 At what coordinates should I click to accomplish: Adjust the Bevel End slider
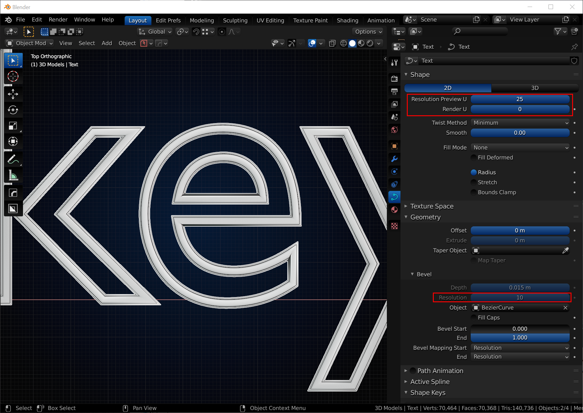pos(520,338)
